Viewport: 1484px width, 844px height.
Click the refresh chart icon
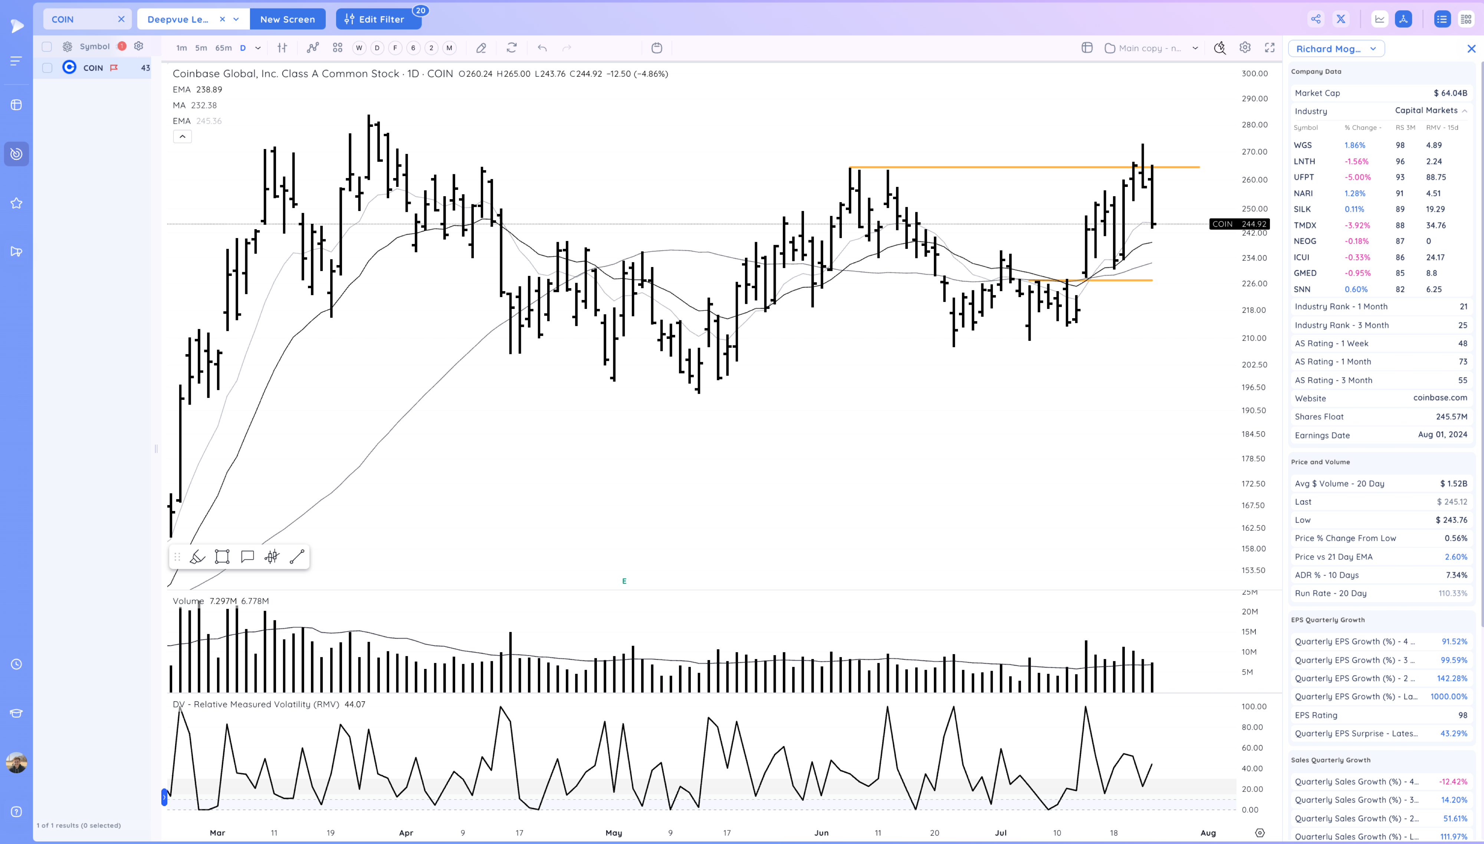point(511,48)
